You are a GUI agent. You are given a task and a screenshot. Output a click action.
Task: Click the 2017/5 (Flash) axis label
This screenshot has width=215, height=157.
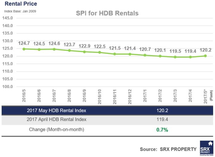point(208,96)
